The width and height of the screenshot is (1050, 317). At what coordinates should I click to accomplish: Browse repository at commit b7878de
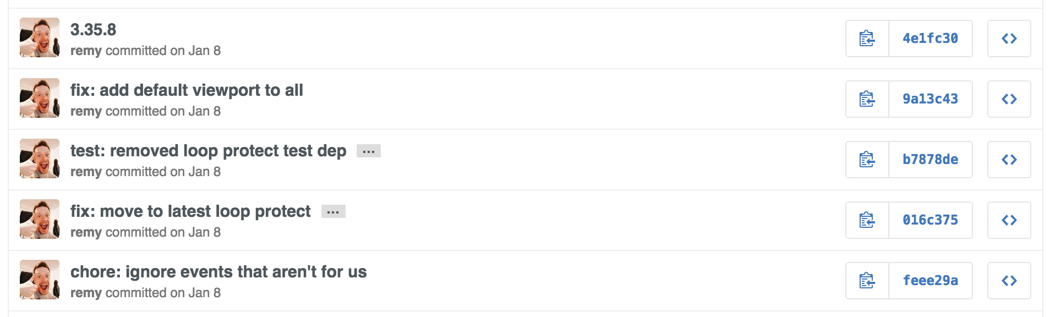(1009, 160)
